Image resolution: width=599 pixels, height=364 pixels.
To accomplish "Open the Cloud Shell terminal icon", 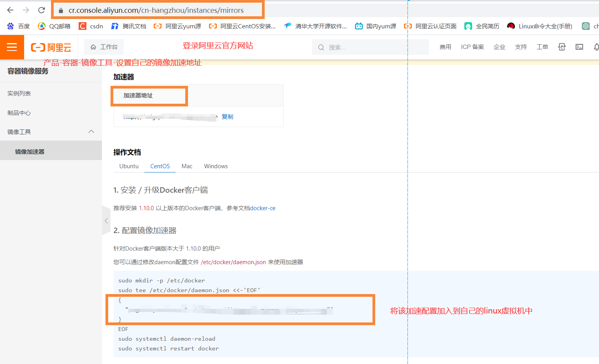I will tap(579, 47).
